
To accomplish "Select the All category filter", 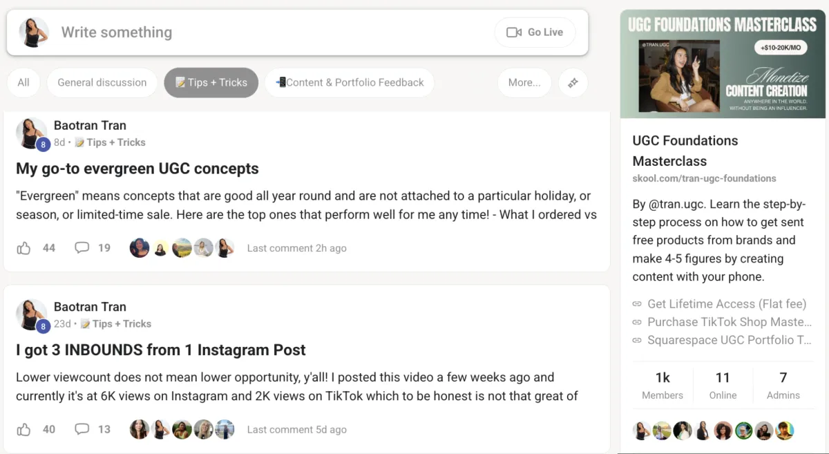I will 23,83.
